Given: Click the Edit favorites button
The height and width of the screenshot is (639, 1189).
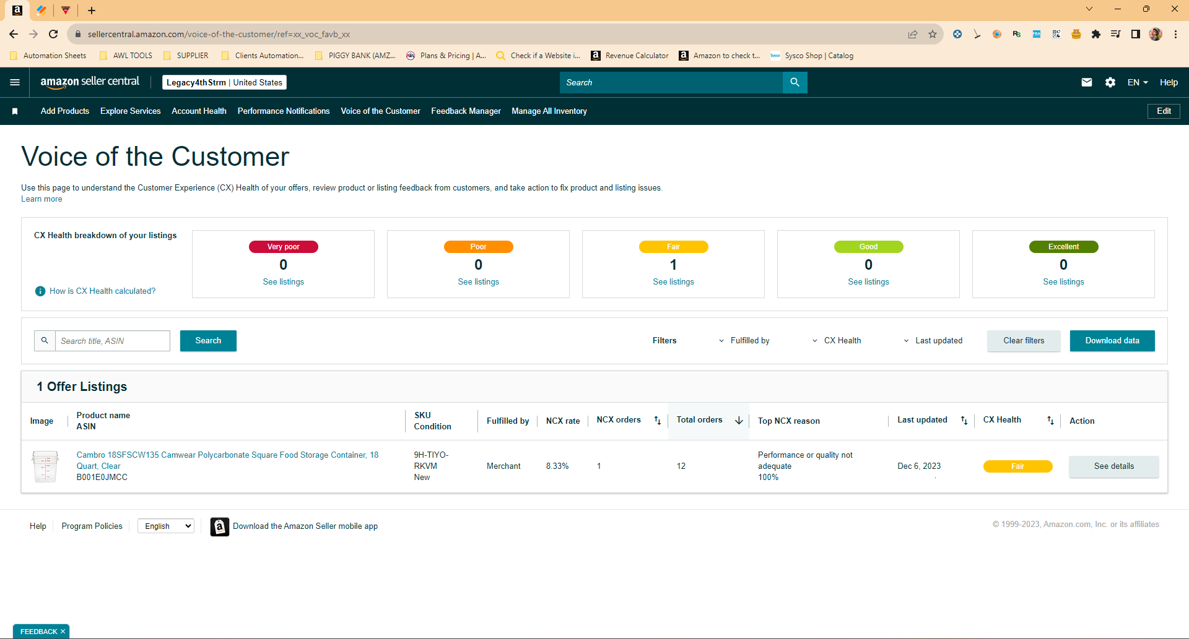Looking at the screenshot, I should point(1164,111).
